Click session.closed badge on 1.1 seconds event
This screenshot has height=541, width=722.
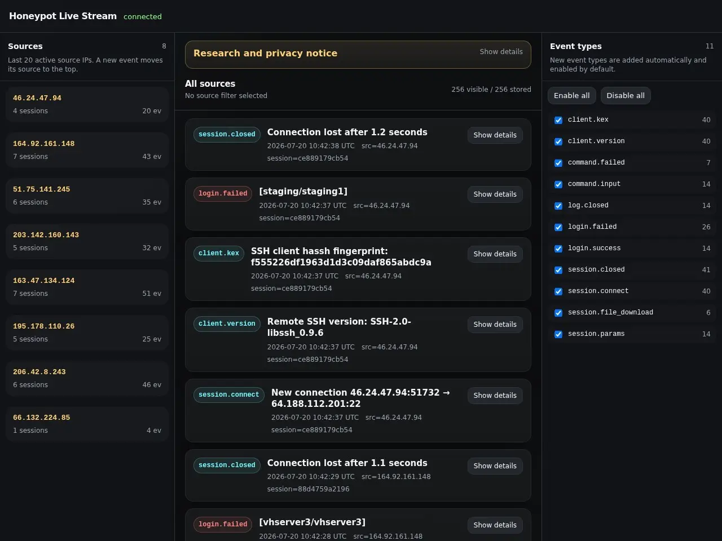(x=227, y=465)
